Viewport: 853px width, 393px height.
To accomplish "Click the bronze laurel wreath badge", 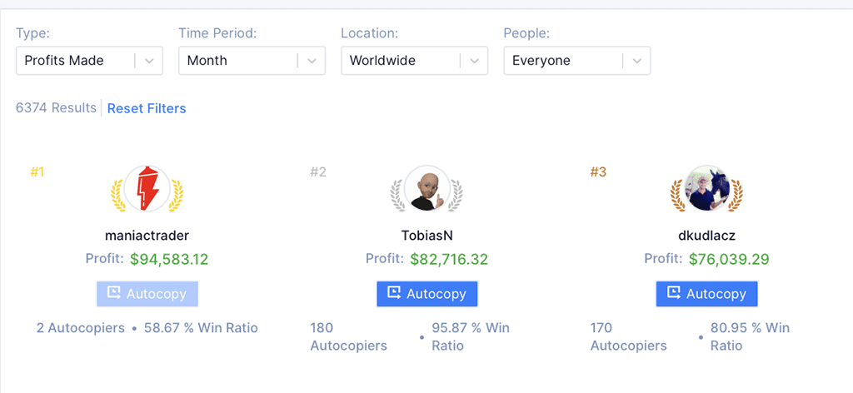I will [706, 195].
